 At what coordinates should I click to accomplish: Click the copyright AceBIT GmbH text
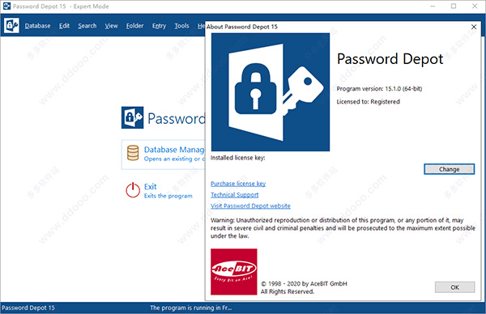coord(304,284)
